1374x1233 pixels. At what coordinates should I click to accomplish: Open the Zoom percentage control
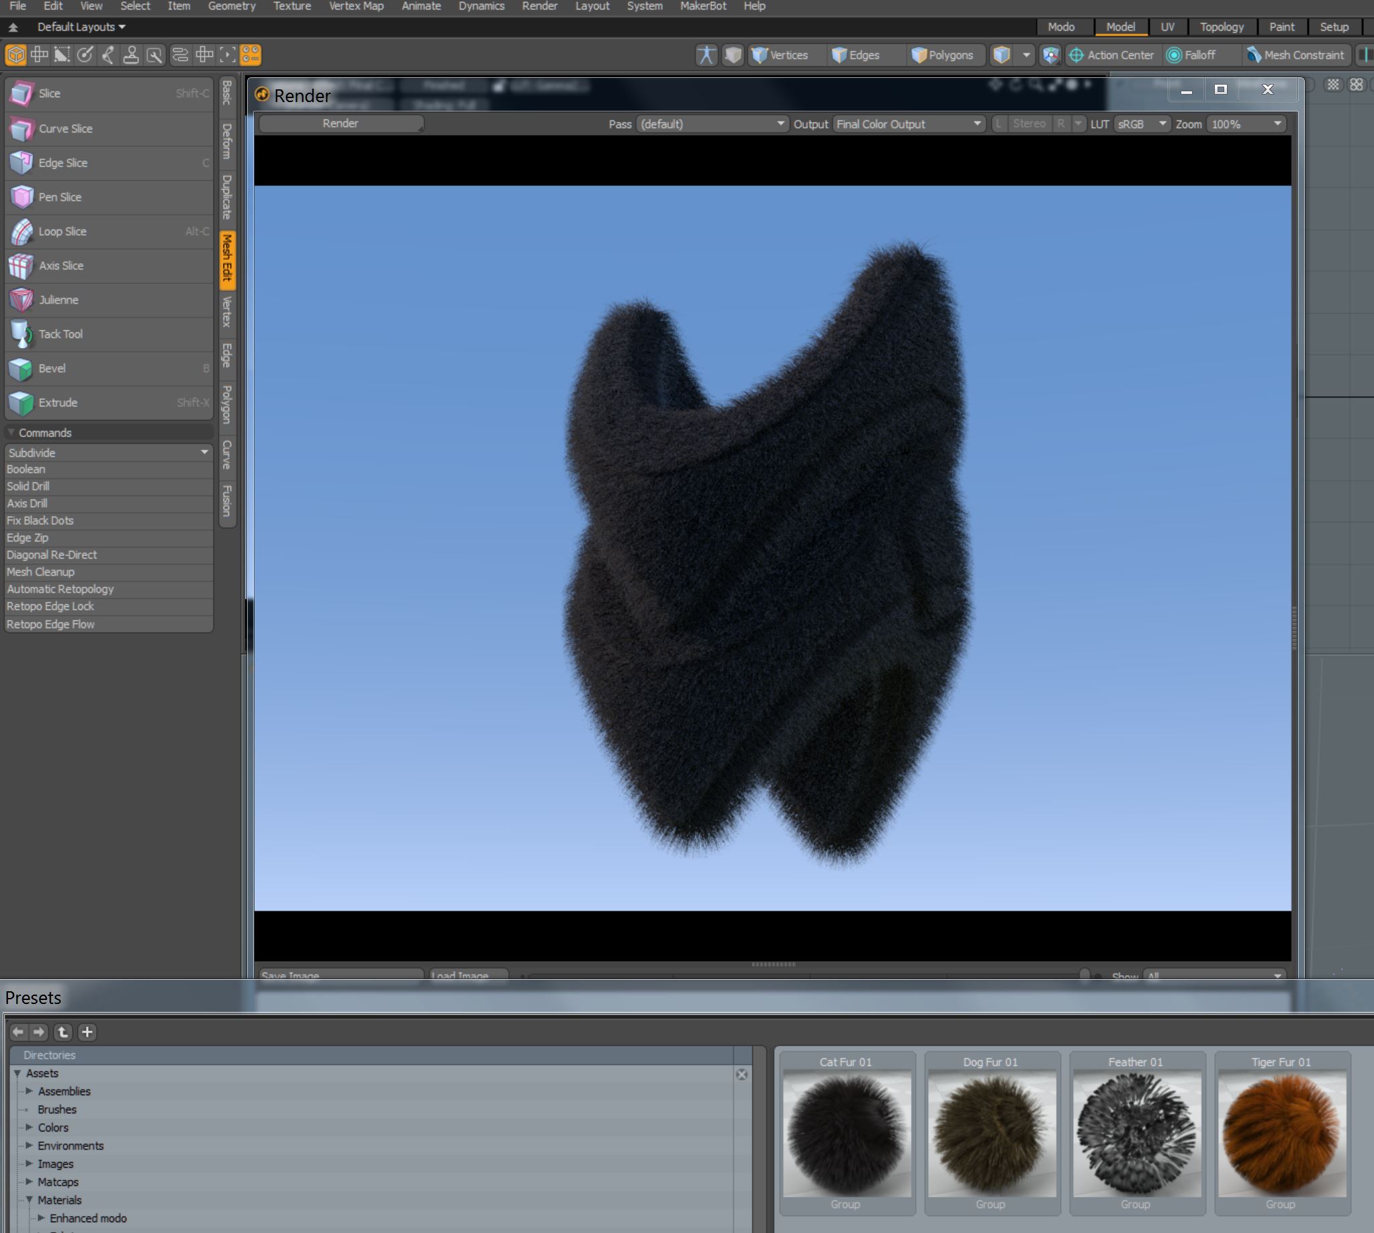pos(1246,124)
